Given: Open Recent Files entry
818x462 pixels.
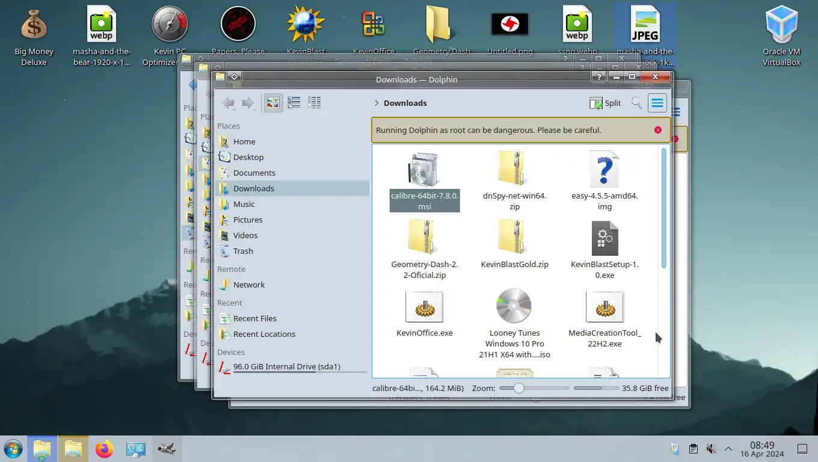Looking at the screenshot, I should pyautogui.click(x=292, y=318).
